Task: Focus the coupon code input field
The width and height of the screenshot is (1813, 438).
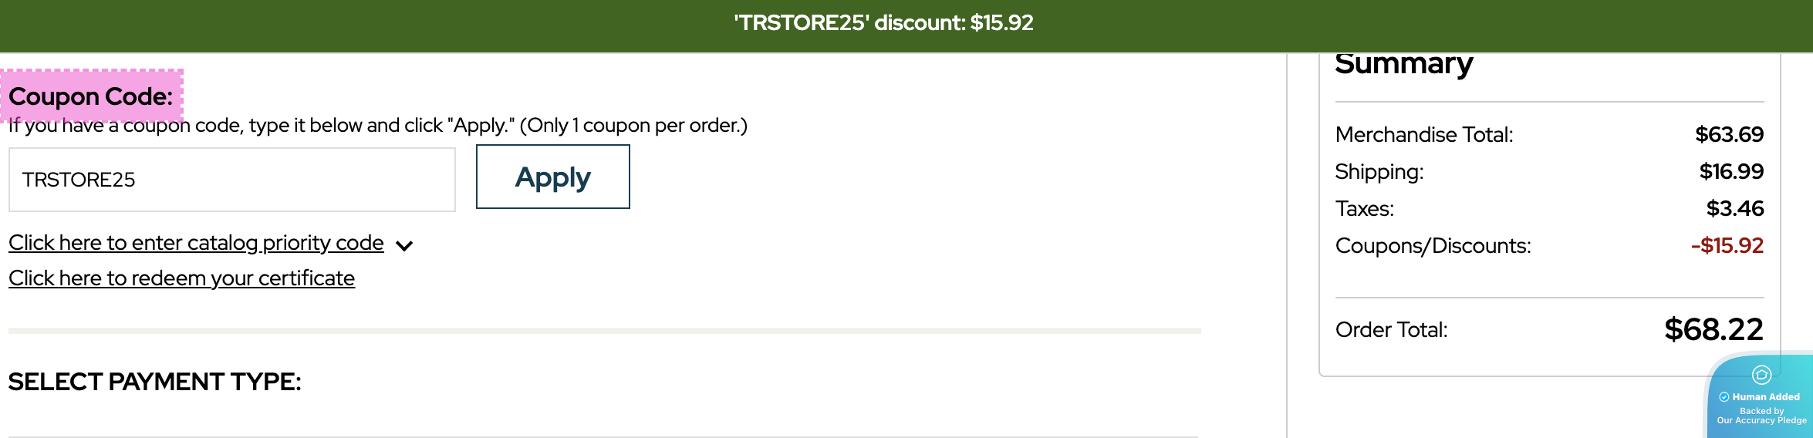Action: [x=231, y=180]
